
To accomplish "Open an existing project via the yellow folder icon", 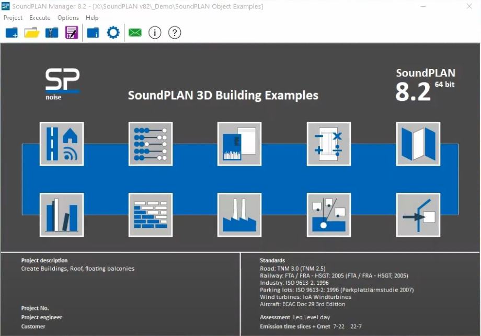I will [31, 32].
